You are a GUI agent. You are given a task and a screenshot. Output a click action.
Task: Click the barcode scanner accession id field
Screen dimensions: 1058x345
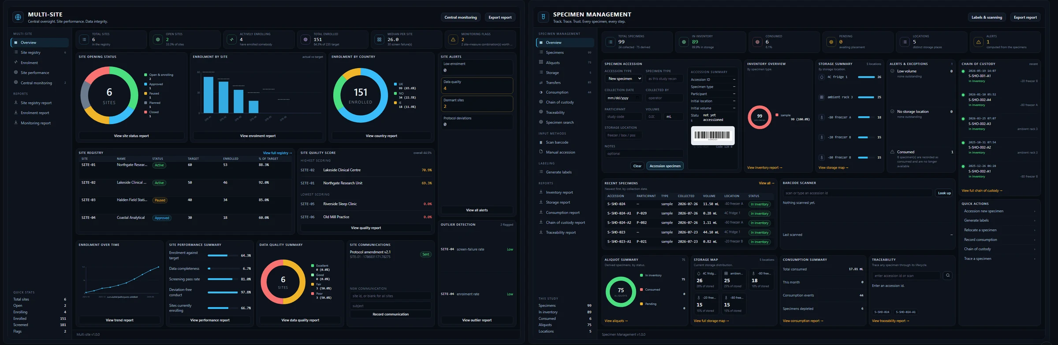(x=857, y=193)
